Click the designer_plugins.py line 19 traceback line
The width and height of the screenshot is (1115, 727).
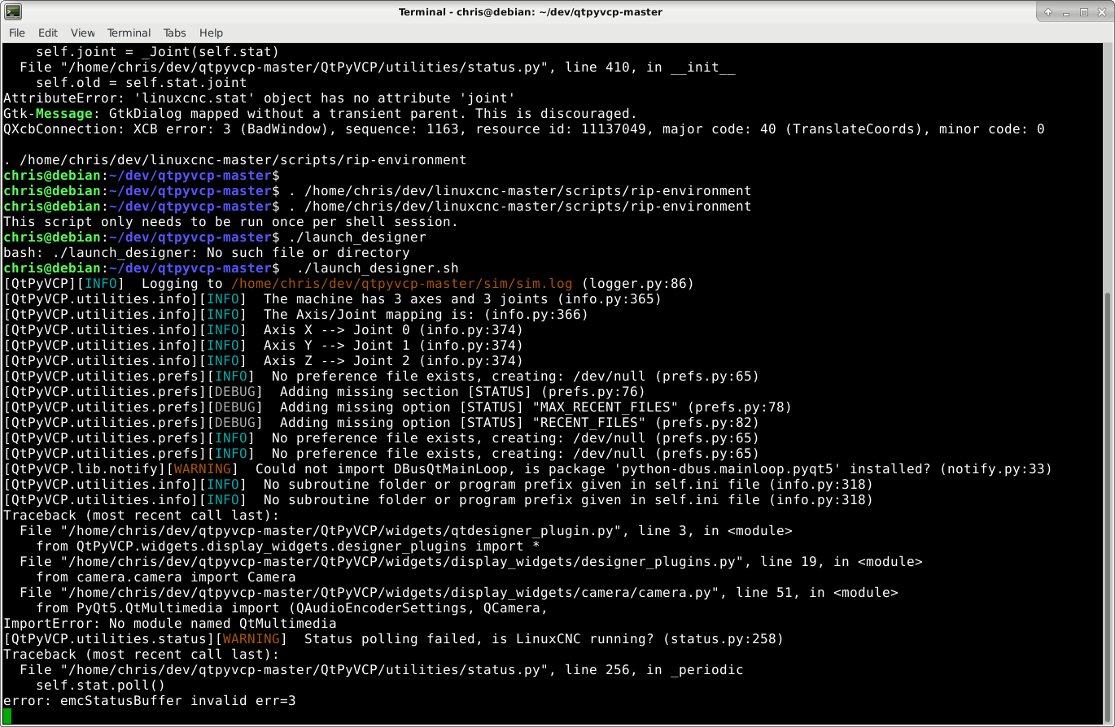tap(471, 562)
